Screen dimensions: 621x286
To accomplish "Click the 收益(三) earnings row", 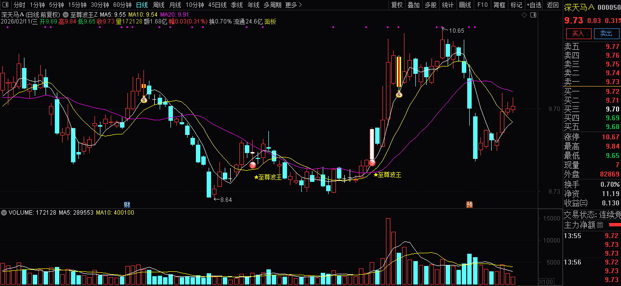I will (592, 203).
